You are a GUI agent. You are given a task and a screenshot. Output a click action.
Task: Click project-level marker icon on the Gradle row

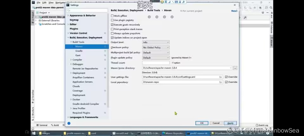click(x=105, y=51)
